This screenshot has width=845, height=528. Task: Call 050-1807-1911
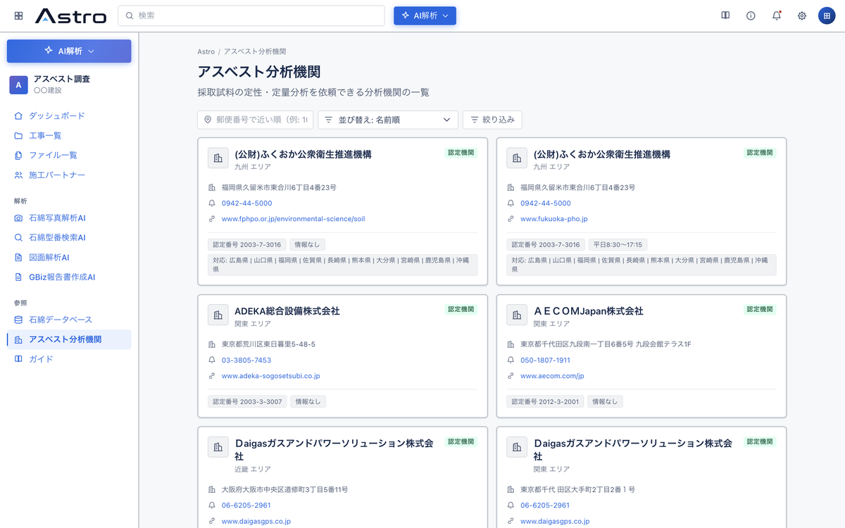(545, 360)
